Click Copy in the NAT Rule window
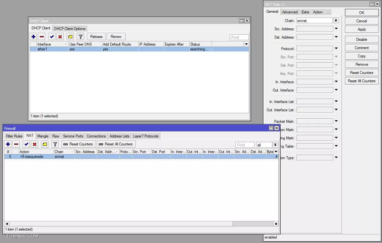Image resolution: width=382 pixels, height=243 pixels. (x=362, y=56)
